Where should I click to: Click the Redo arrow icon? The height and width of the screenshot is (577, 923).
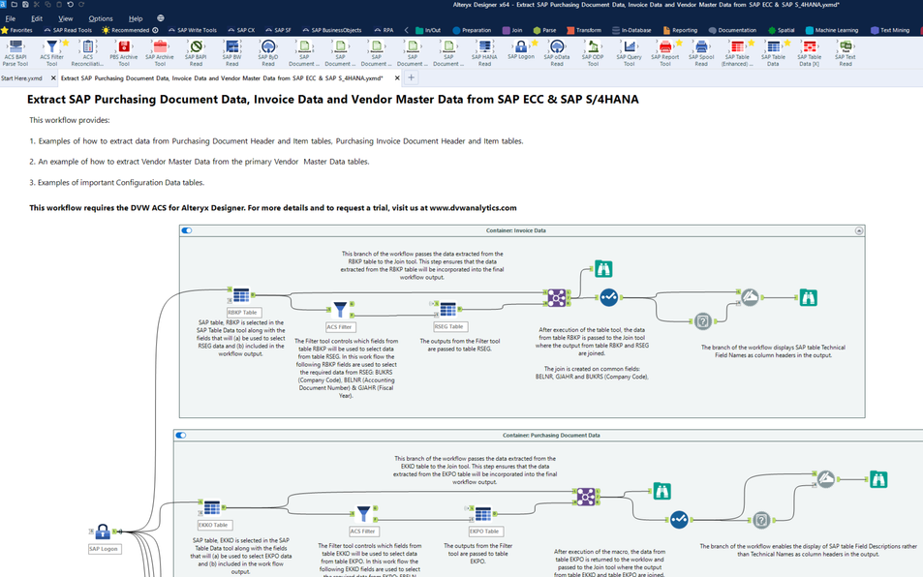click(x=81, y=4)
